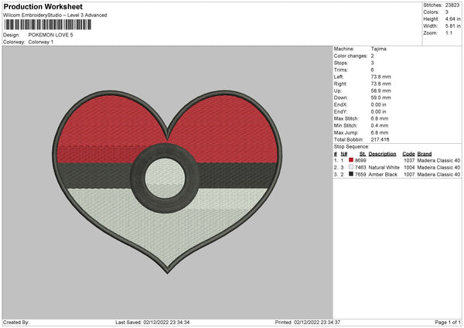Click the width value '5.81 in'
464x328 pixels.
(452, 26)
